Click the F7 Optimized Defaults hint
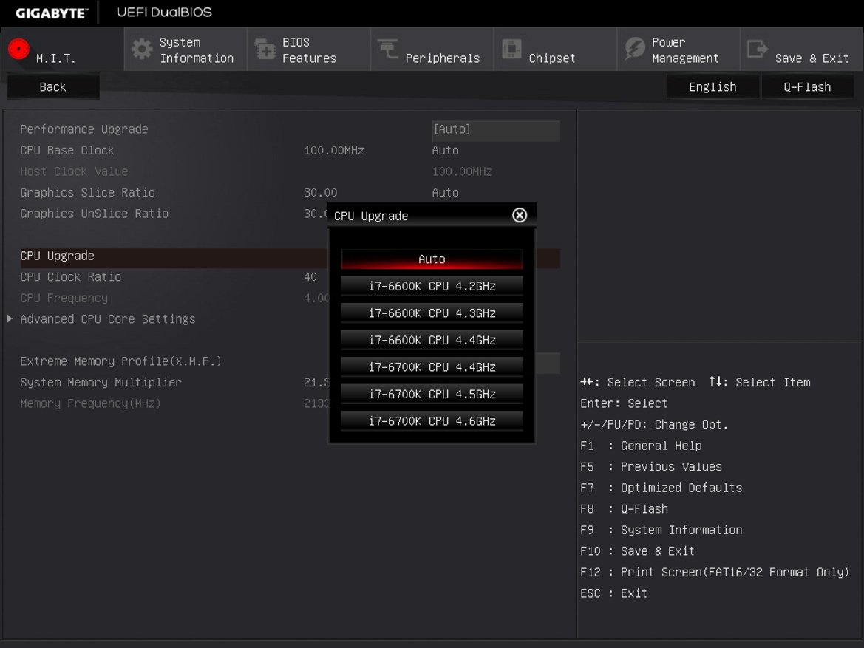The image size is (864, 648). (x=661, y=488)
